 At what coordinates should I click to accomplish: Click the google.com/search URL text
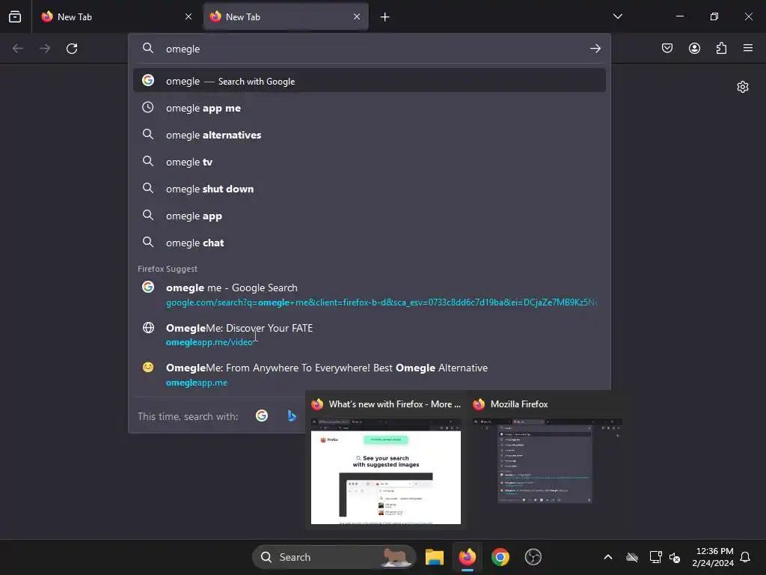(x=381, y=302)
